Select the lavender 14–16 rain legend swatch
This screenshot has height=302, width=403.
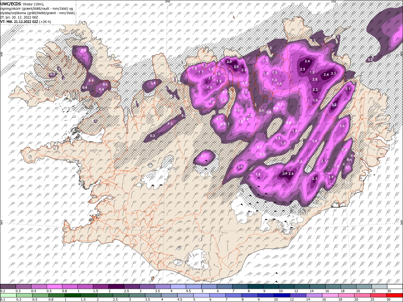pos(314,295)
